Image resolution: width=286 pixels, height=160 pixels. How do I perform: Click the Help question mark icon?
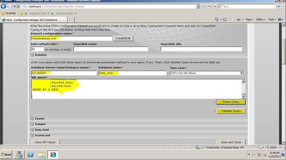tap(280, 19)
